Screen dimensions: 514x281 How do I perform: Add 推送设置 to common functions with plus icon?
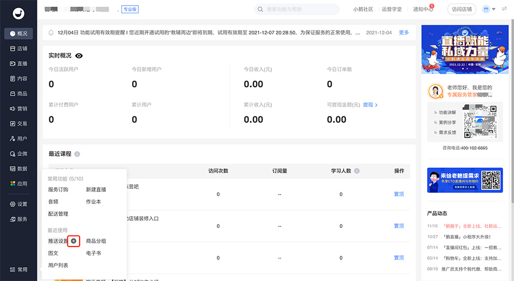coord(74,241)
